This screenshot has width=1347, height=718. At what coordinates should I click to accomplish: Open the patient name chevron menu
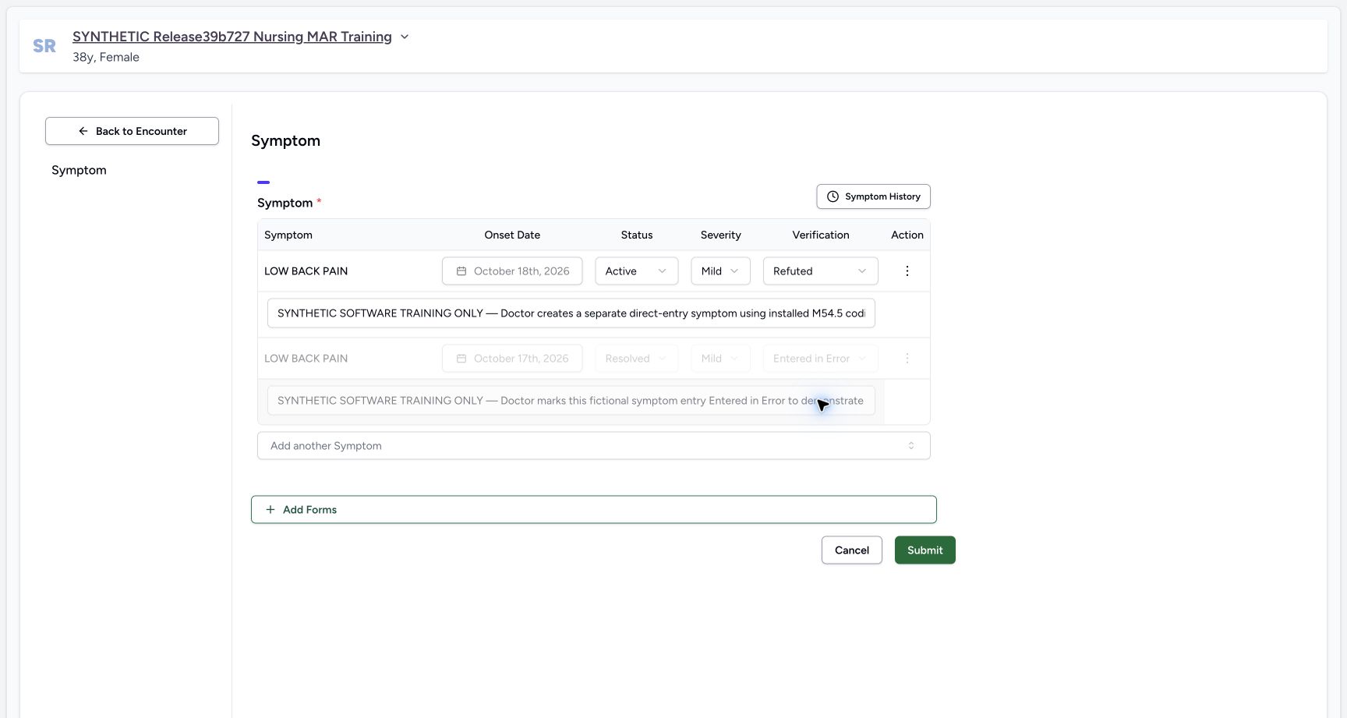(405, 37)
